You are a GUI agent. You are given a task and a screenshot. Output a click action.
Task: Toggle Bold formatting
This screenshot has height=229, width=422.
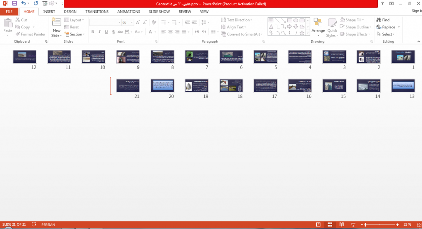pyautogui.click(x=93, y=32)
